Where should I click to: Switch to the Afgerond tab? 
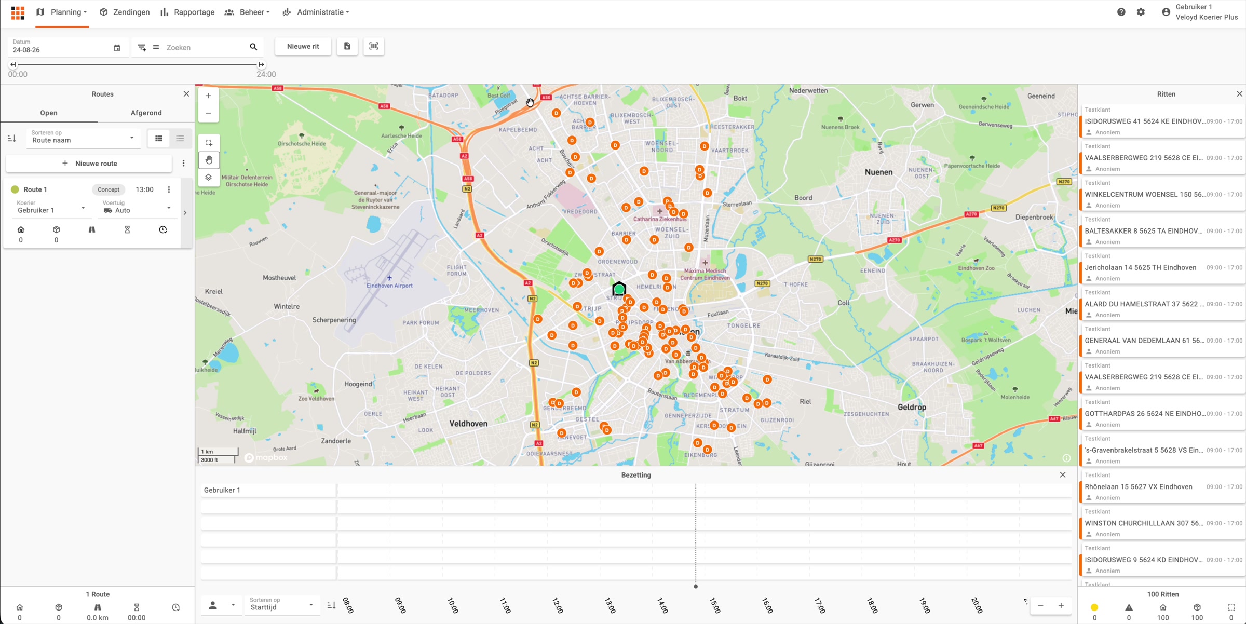(146, 113)
